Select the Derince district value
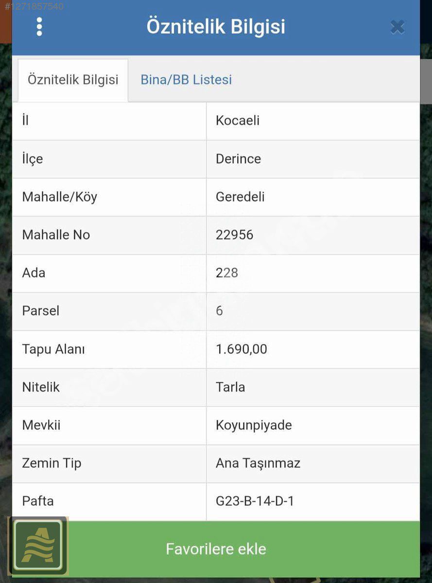This screenshot has height=583, width=432. coord(238,159)
